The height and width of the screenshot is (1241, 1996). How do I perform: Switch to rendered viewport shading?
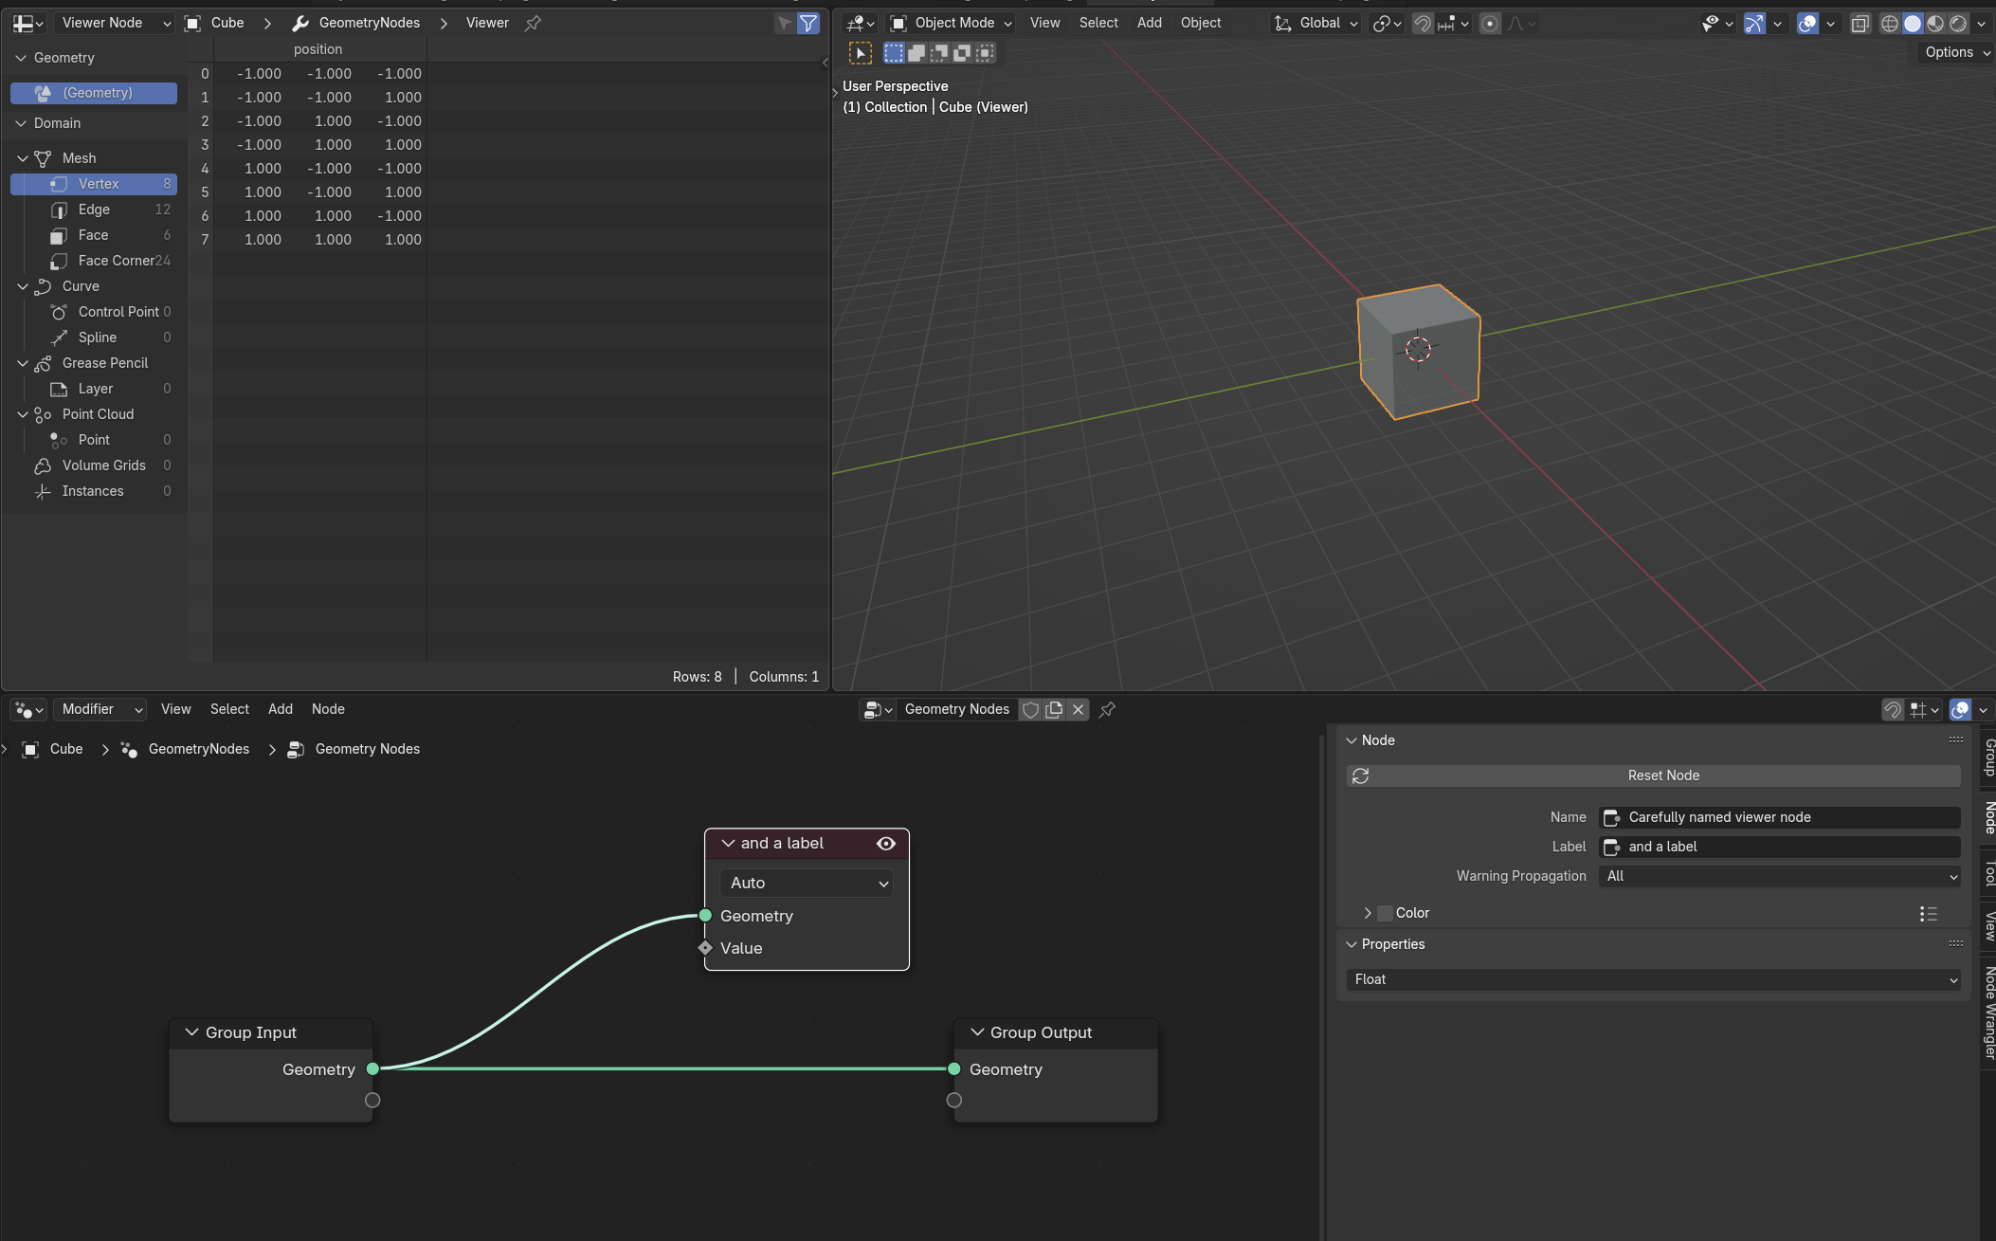click(x=1958, y=24)
